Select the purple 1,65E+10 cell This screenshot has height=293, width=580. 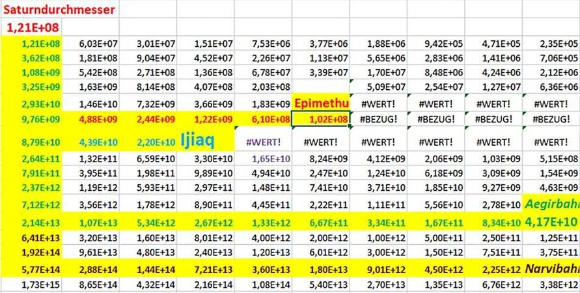[263, 158]
